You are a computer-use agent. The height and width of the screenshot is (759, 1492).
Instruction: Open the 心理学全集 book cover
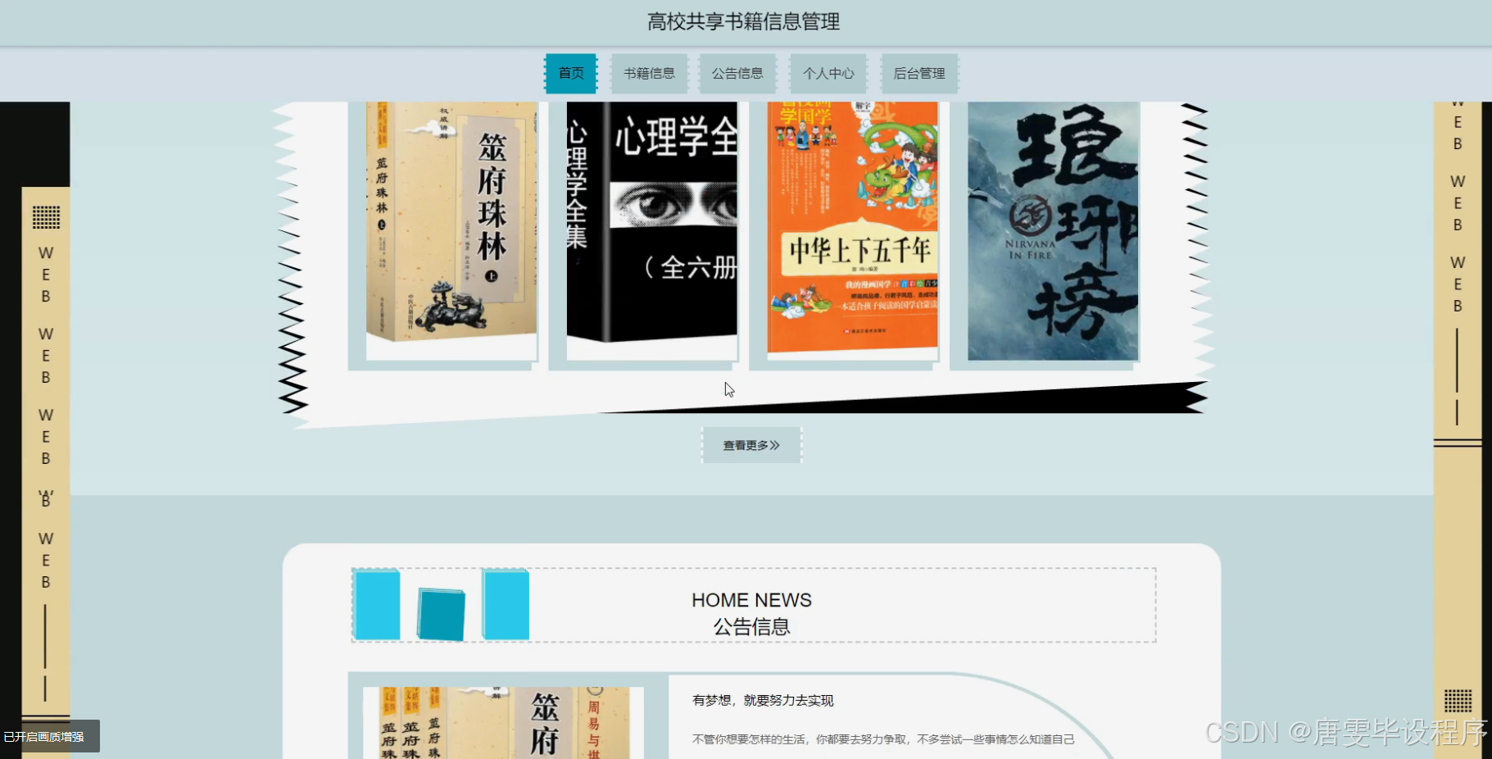[x=652, y=230]
